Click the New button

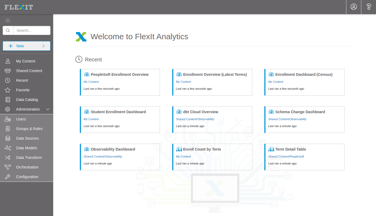click(26, 46)
